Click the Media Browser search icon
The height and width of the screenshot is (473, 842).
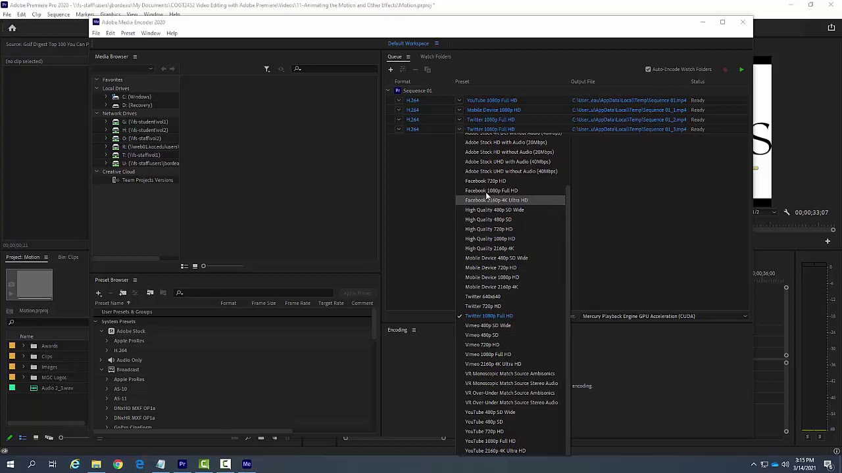[x=297, y=69]
